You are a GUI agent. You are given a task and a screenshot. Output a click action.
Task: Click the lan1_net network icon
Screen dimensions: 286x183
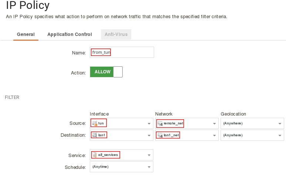click(x=160, y=135)
